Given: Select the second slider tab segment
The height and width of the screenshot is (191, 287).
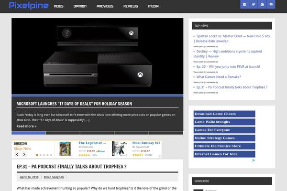Looking at the screenshot, I should point(63,133).
